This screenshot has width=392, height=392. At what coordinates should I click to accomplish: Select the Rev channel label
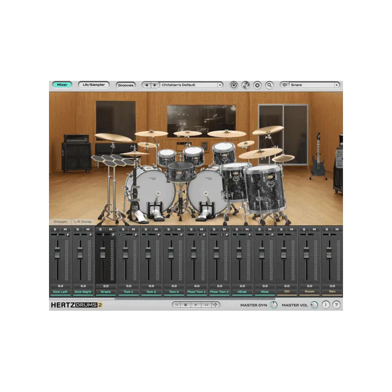332,292
